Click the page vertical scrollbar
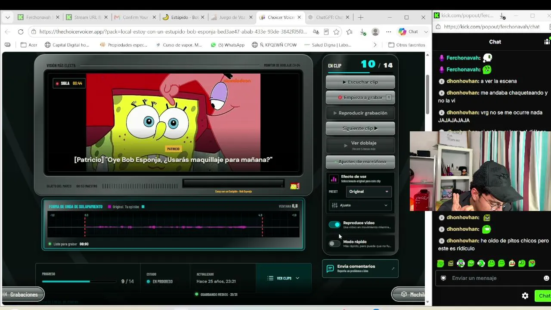551x310 pixels. (427, 95)
